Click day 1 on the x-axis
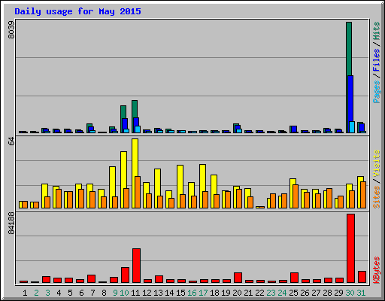The height and width of the screenshot is (301, 385). point(25,293)
